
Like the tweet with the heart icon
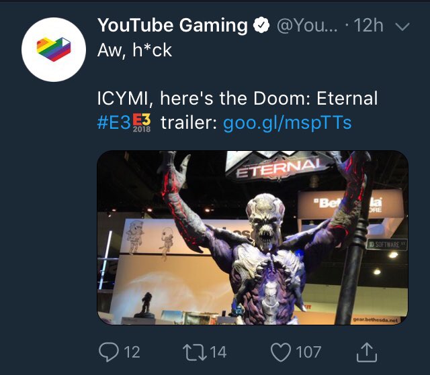click(x=281, y=352)
